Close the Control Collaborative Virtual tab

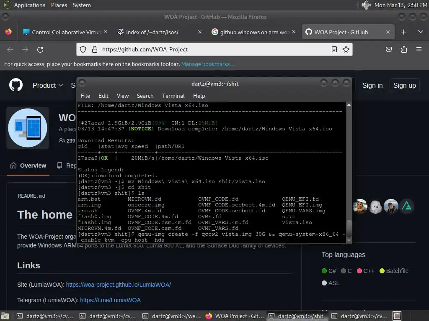(x=106, y=32)
